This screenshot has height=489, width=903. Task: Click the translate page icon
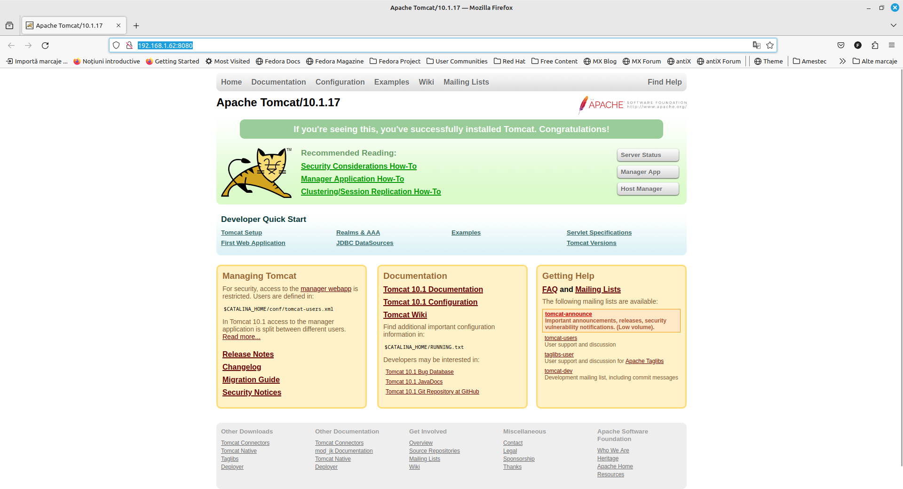[x=756, y=45]
